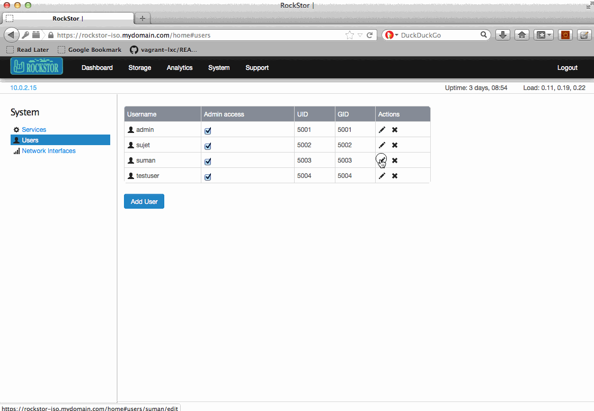Delete user suman with X icon
The height and width of the screenshot is (411, 594).
pyautogui.click(x=395, y=160)
